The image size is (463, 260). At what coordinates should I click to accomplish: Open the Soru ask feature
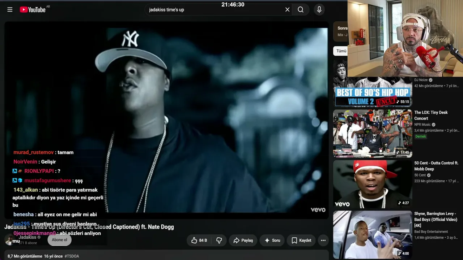point(272,240)
